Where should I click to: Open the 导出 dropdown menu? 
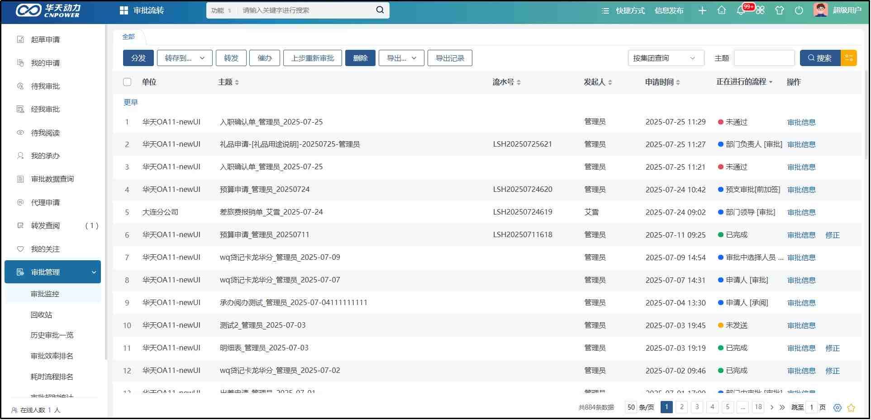point(401,58)
